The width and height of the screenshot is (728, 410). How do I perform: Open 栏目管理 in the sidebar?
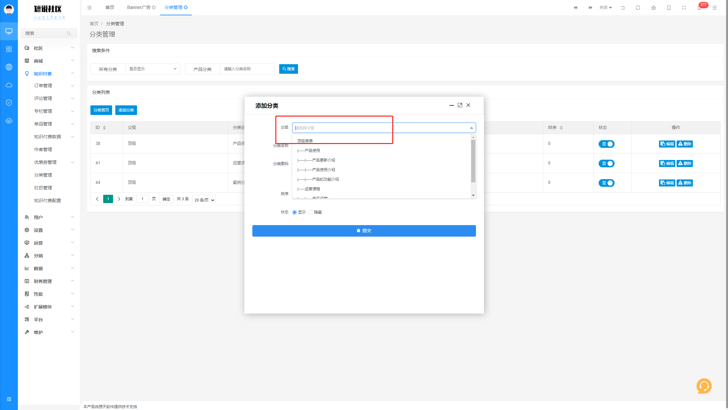pyautogui.click(x=43, y=188)
